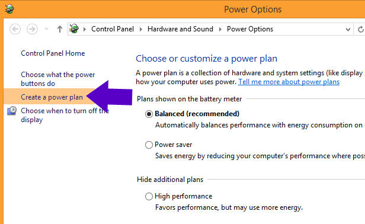The width and height of the screenshot is (365, 224).
Task: Click the Back navigation arrow
Action: tap(15, 30)
